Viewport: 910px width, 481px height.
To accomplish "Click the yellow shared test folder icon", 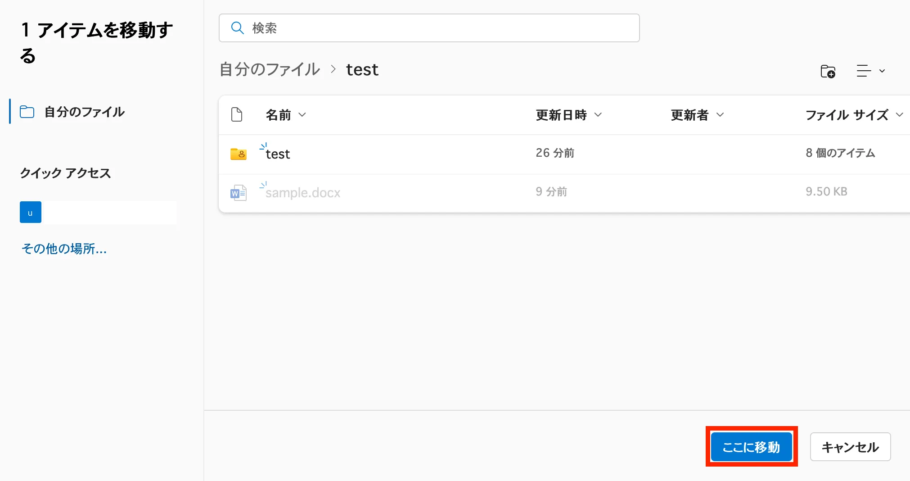I will (238, 154).
